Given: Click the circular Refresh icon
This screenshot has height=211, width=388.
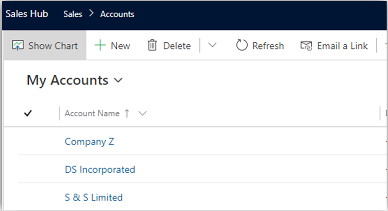Looking at the screenshot, I should 241,45.
